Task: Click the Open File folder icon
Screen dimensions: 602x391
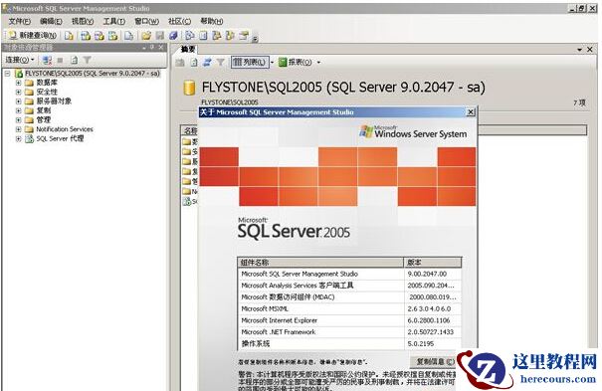Action: pyautogui.click(x=146, y=36)
